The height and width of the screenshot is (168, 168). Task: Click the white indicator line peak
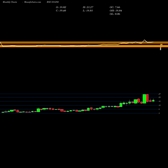(144, 40)
